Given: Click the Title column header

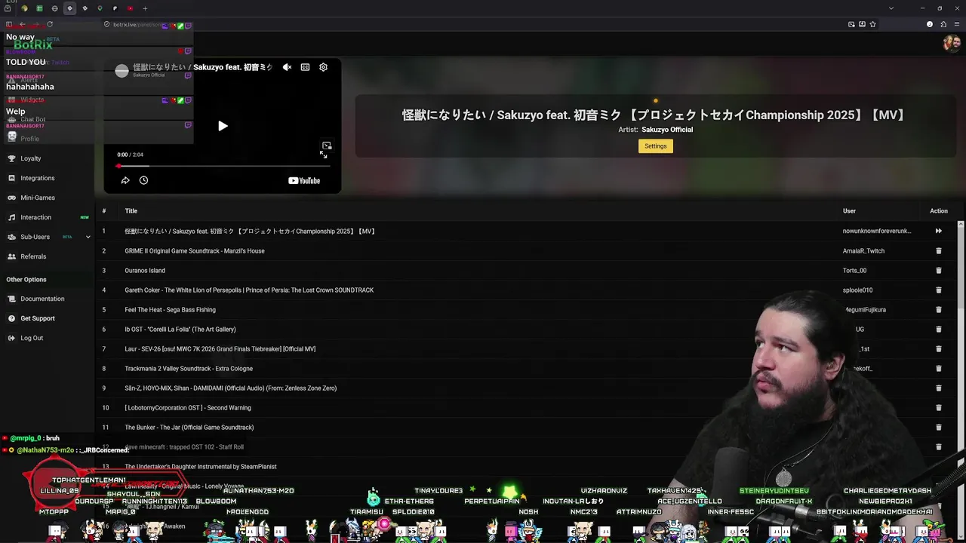Looking at the screenshot, I should [131, 211].
